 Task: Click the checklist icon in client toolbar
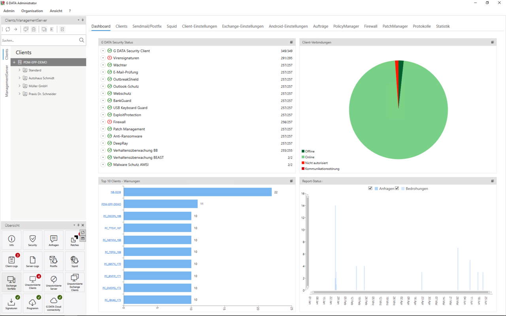point(62,29)
